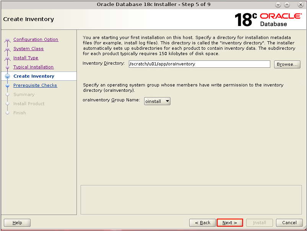307x231 pixels.
Task: Click the Configuration Option step marker icon
Action: (7, 40)
